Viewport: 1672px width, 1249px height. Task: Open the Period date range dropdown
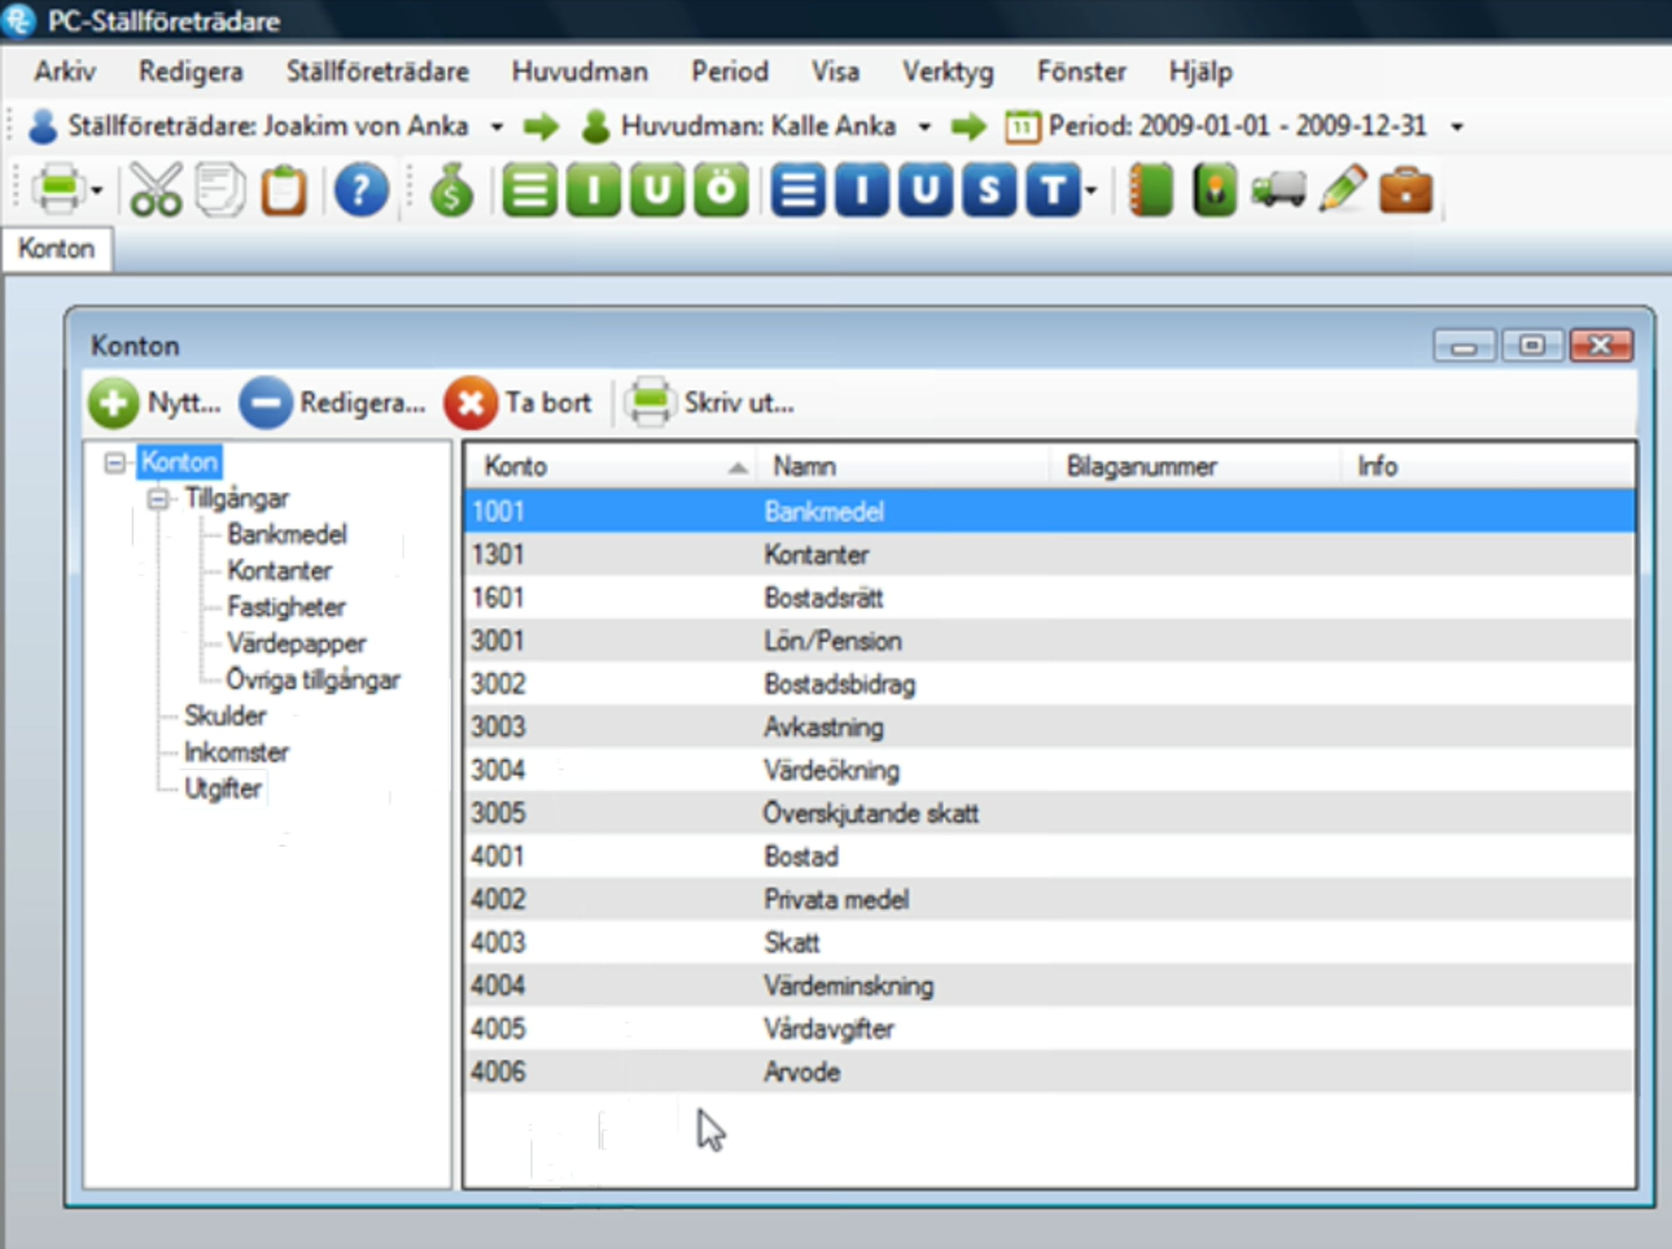click(x=1457, y=127)
